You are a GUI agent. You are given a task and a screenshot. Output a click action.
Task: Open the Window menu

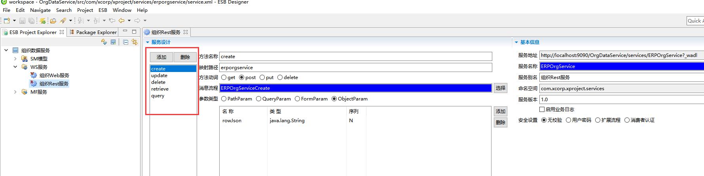coord(122,10)
